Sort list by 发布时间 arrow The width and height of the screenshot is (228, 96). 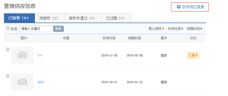(182, 29)
